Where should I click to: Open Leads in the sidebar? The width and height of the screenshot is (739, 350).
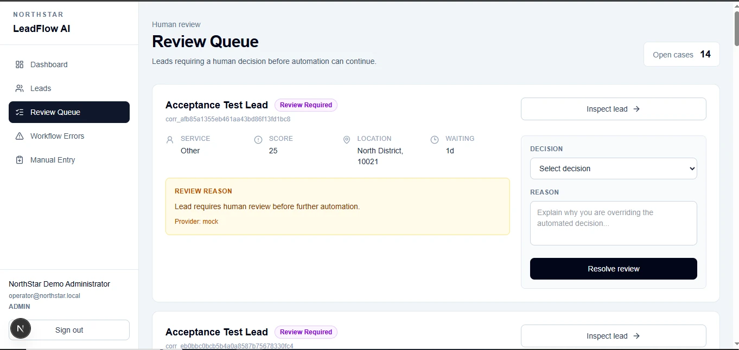[69, 88]
